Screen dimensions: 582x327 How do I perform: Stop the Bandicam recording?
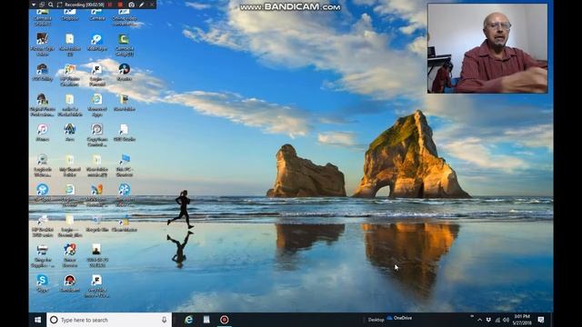[x=120, y=5]
